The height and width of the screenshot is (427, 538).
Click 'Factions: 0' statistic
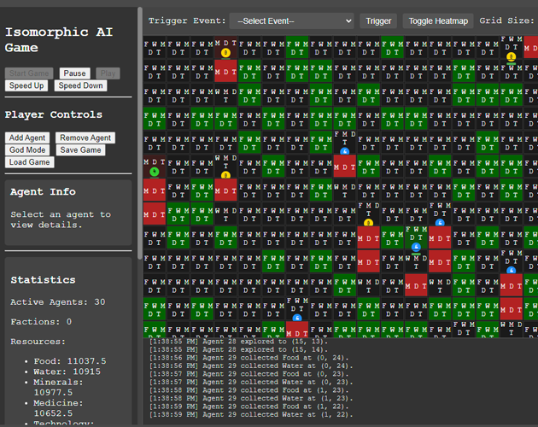(41, 322)
